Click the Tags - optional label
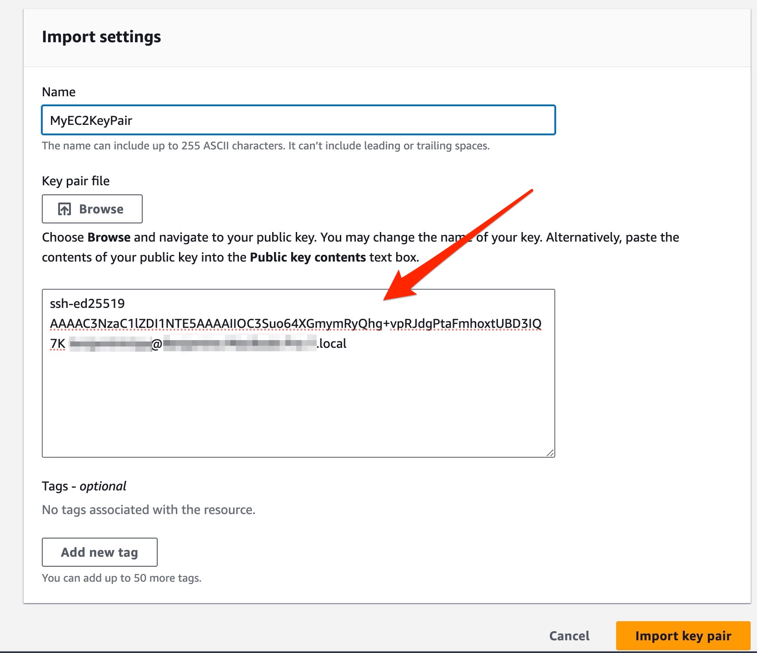Screen dimensions: 757x653 click(x=84, y=486)
